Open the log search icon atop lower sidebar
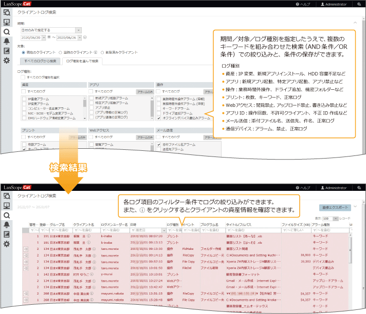 [x=7, y=195]
